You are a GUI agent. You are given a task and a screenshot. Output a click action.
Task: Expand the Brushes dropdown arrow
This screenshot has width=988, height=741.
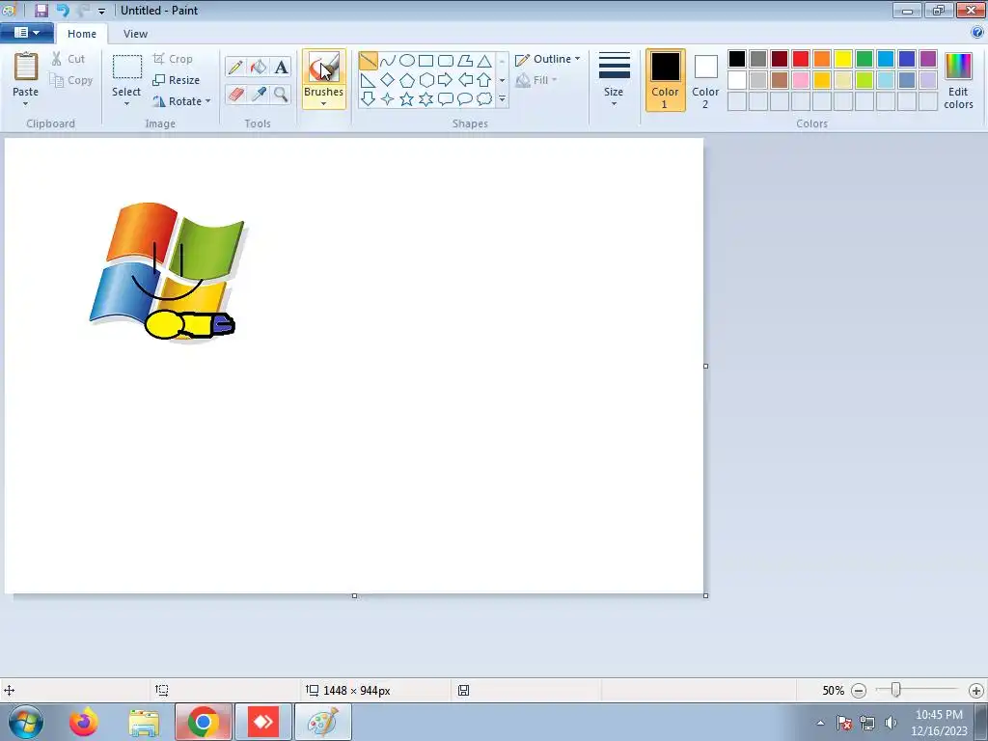click(324, 103)
